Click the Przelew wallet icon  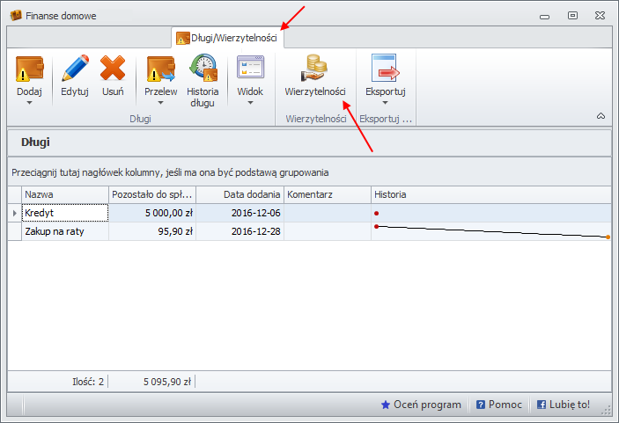[161, 68]
